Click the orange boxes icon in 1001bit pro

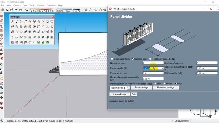(30, 21)
